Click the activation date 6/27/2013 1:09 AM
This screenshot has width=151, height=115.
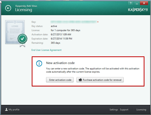(61, 34)
